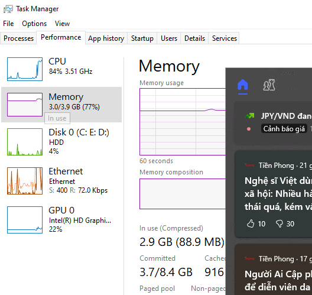Switch to the Processes tab
This screenshot has height=295, width=312.
click(18, 38)
